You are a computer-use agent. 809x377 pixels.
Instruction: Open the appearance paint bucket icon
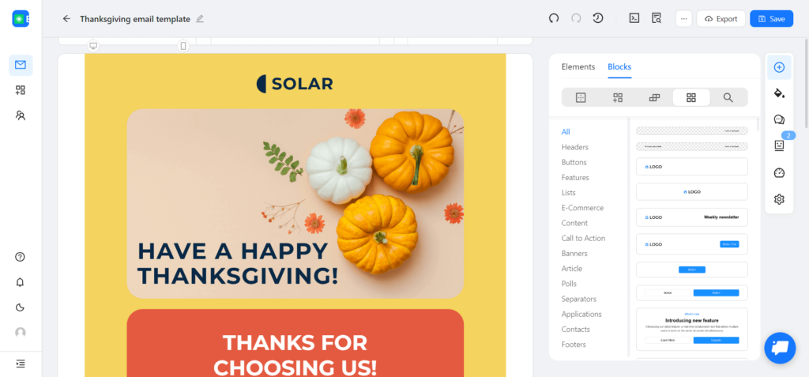(x=779, y=93)
